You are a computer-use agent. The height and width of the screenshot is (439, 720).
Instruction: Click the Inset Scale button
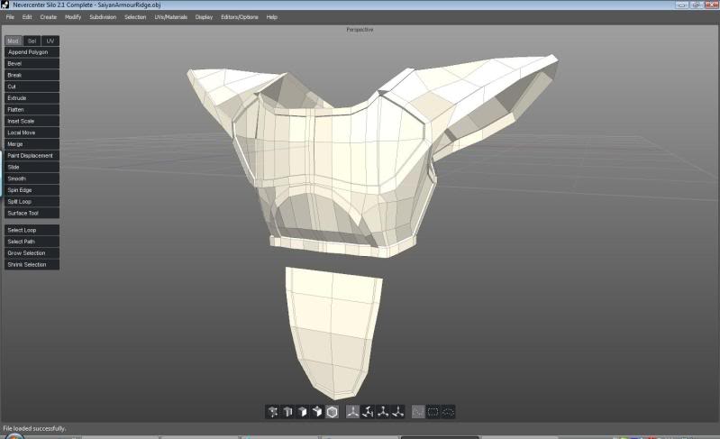click(x=32, y=121)
